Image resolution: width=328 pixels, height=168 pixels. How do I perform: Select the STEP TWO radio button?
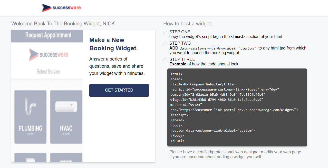tap(165, 44)
